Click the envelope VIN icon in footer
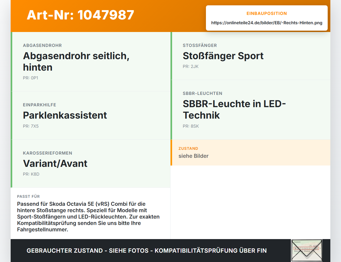The width and height of the screenshot is (341, 262). tap(307, 251)
